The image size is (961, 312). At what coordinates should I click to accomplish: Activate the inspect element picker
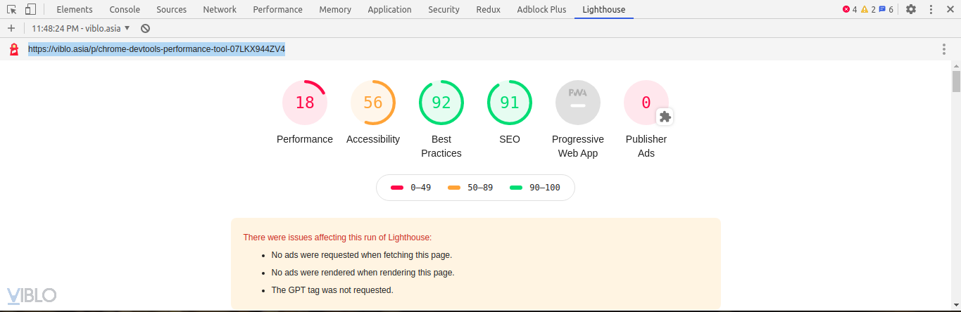point(12,10)
